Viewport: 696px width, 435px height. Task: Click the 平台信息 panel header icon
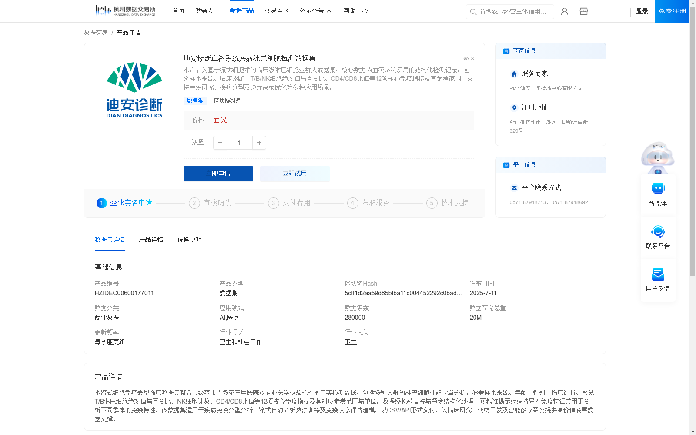point(506,165)
